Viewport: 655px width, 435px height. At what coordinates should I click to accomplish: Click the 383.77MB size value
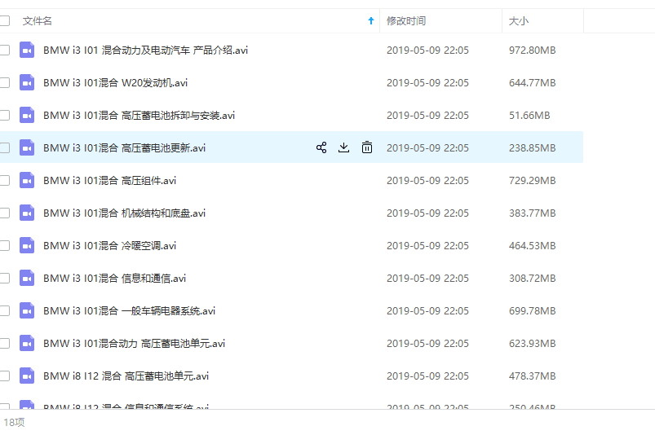(532, 213)
